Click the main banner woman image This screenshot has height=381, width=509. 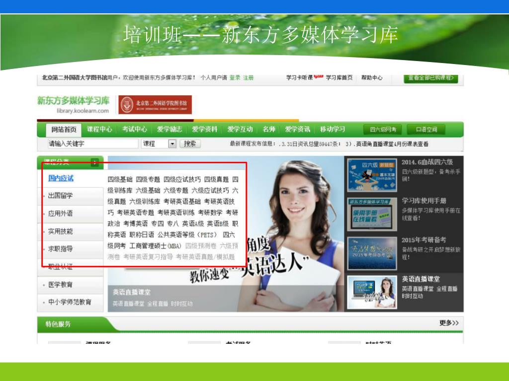pos(226,234)
